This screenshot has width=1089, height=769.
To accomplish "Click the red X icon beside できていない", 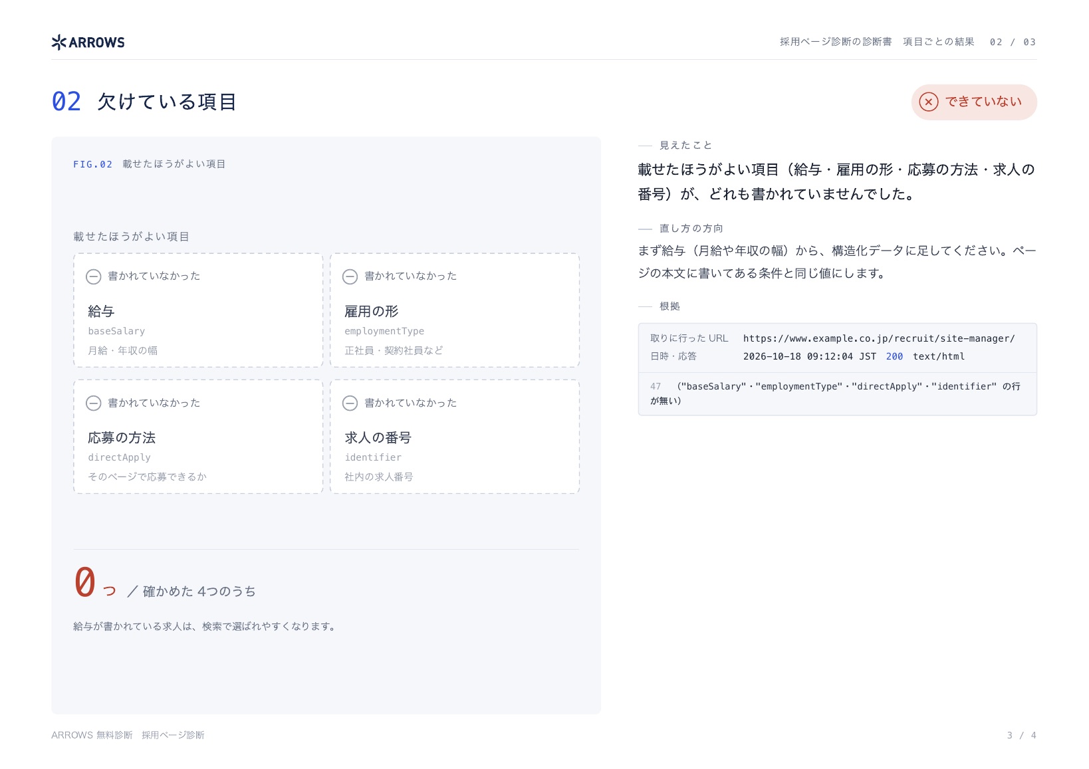I will click(928, 102).
